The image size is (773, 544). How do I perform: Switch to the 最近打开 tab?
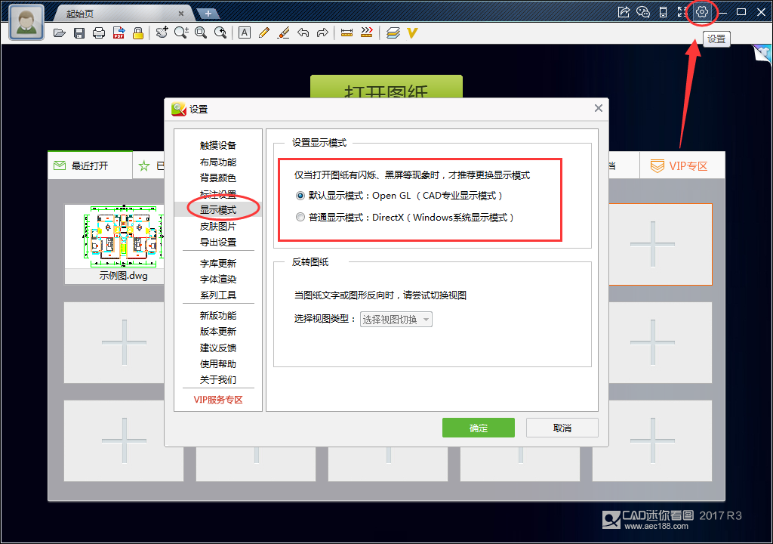[x=90, y=165]
